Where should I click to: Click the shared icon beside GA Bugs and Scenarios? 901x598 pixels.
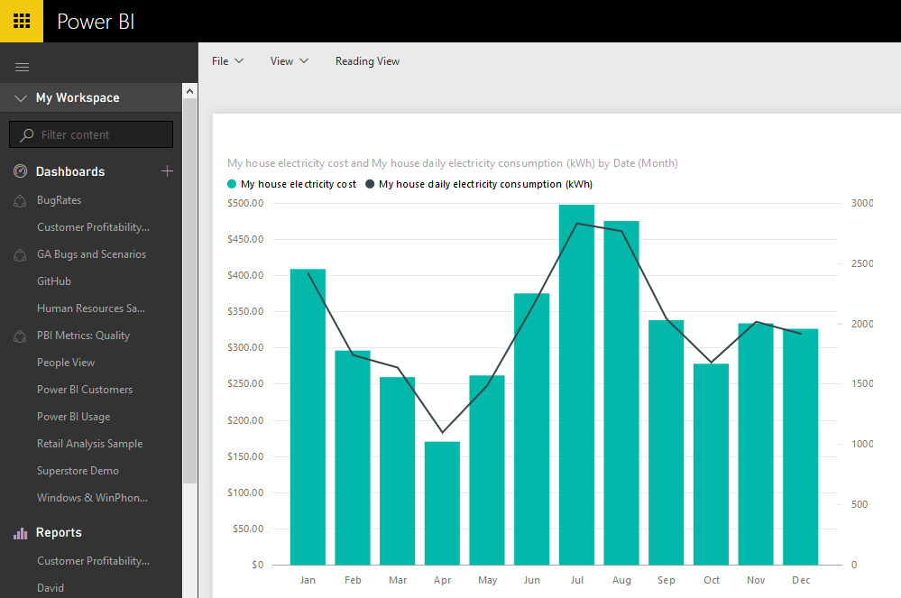pyautogui.click(x=20, y=253)
